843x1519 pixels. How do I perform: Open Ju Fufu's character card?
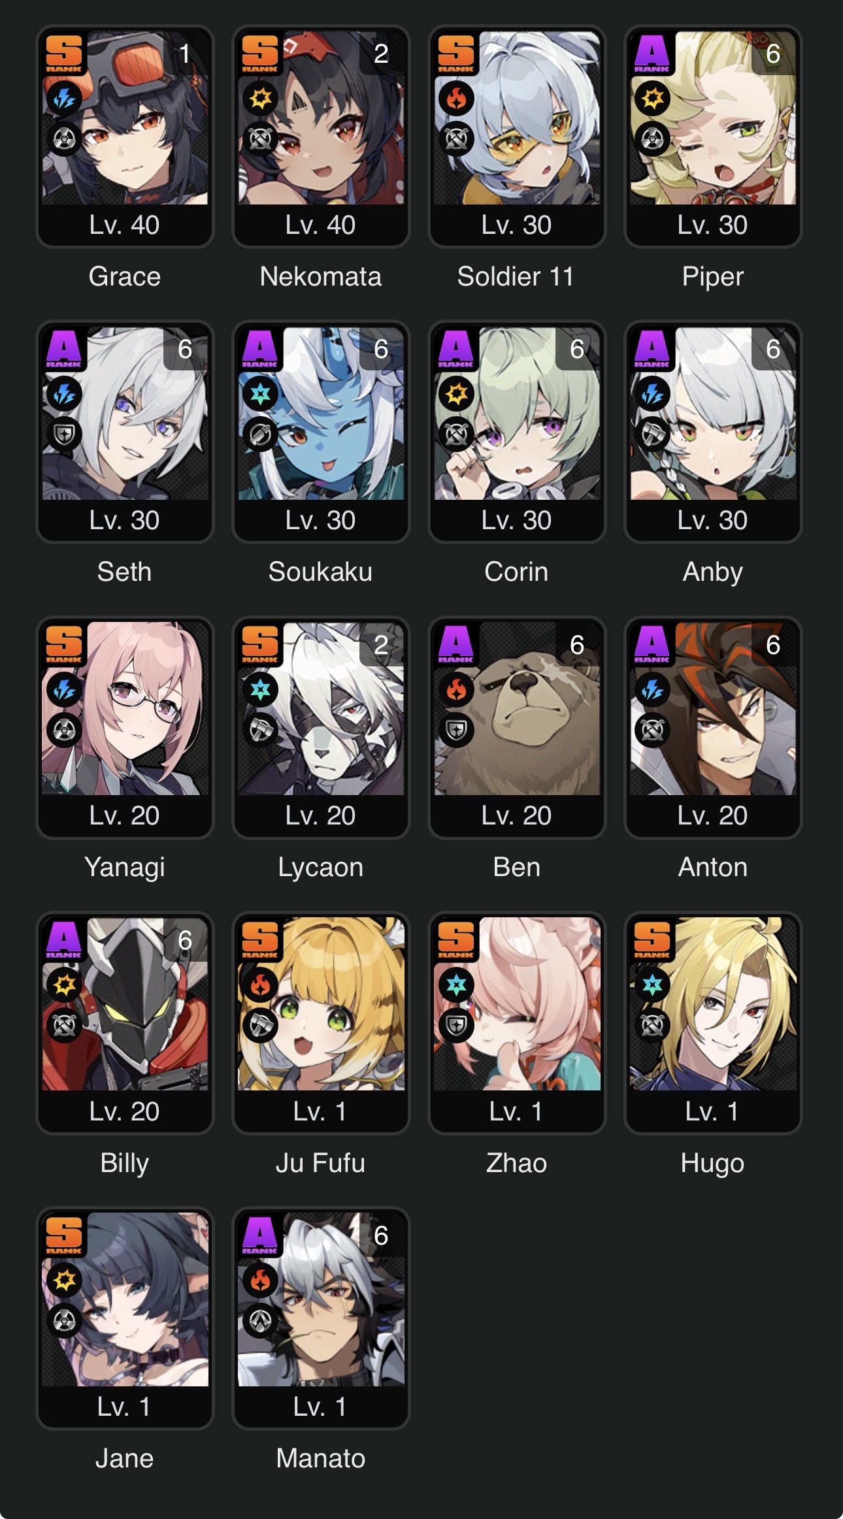[x=321, y=1023]
